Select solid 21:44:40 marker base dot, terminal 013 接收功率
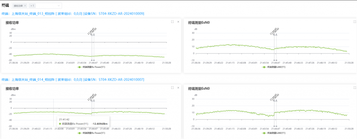The width and height of the screenshot is (357, 139). coord(92,60)
